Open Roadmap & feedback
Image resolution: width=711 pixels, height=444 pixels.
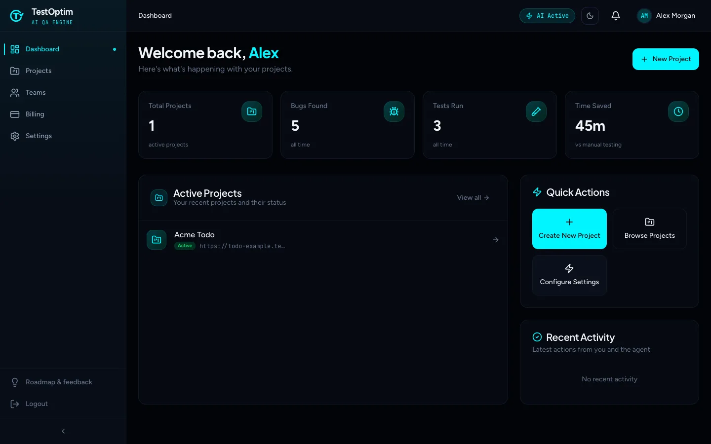(x=63, y=382)
